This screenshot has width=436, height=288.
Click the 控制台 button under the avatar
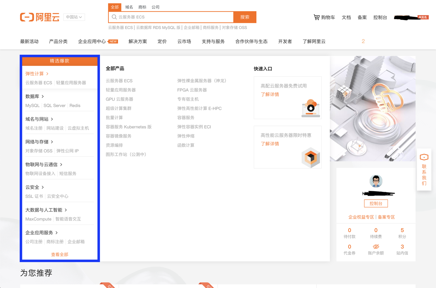point(376,203)
